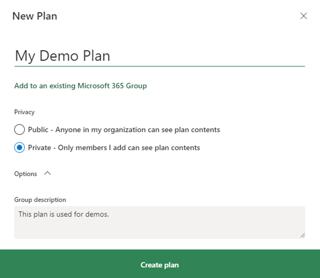This screenshot has width=320, height=278.
Task: Open Add to an existing Microsoft 365 Group
Action: point(81,86)
